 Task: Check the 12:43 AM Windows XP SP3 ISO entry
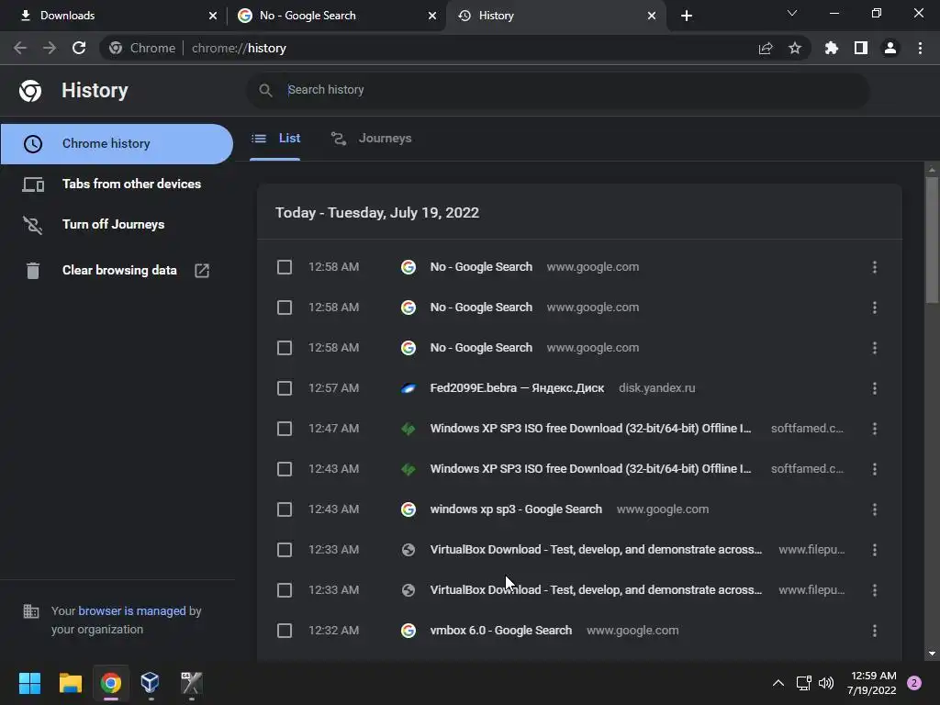pos(285,469)
